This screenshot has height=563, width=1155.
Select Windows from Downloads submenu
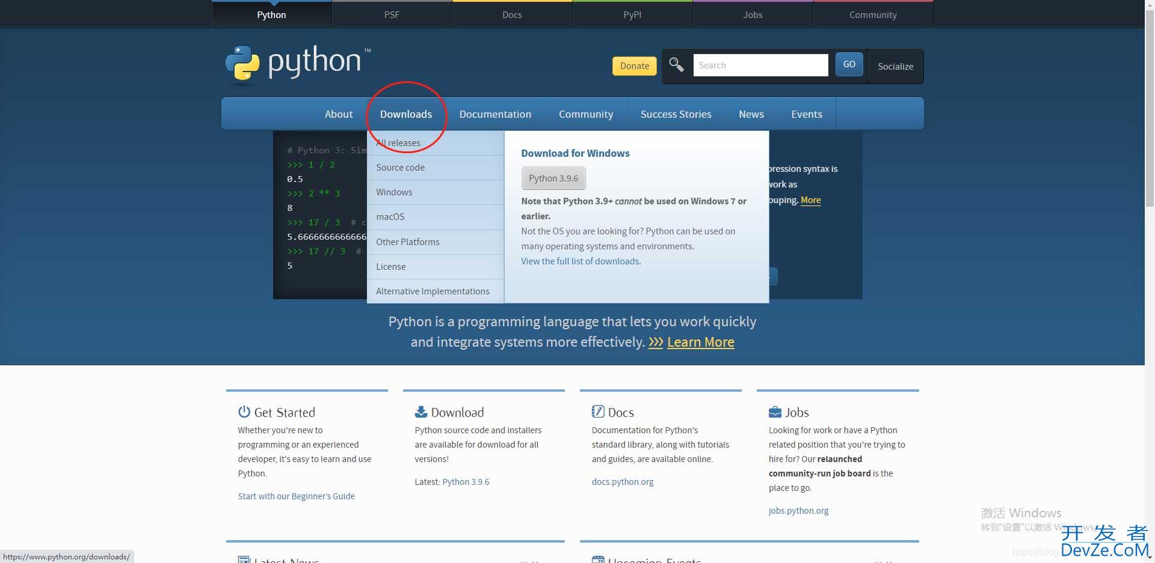(x=394, y=192)
